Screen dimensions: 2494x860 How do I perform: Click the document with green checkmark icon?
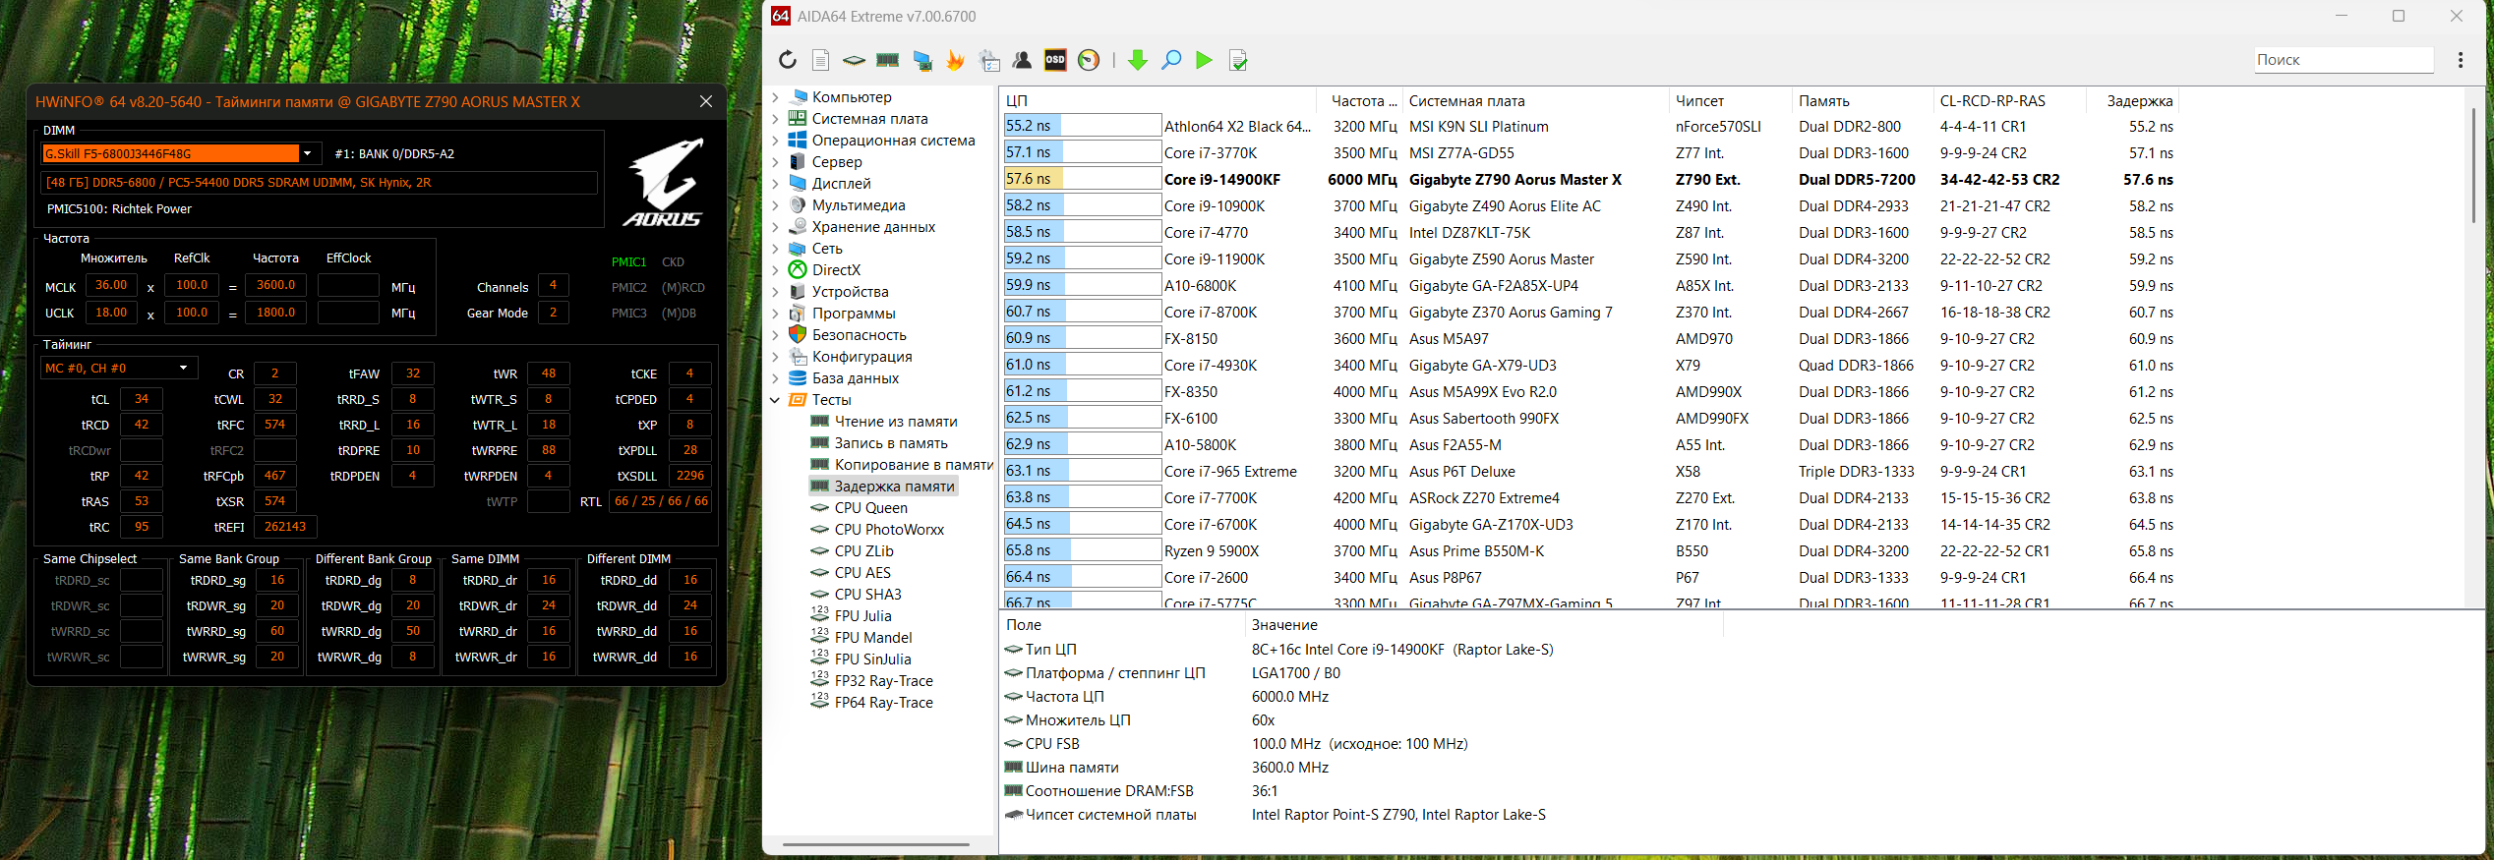[1238, 60]
